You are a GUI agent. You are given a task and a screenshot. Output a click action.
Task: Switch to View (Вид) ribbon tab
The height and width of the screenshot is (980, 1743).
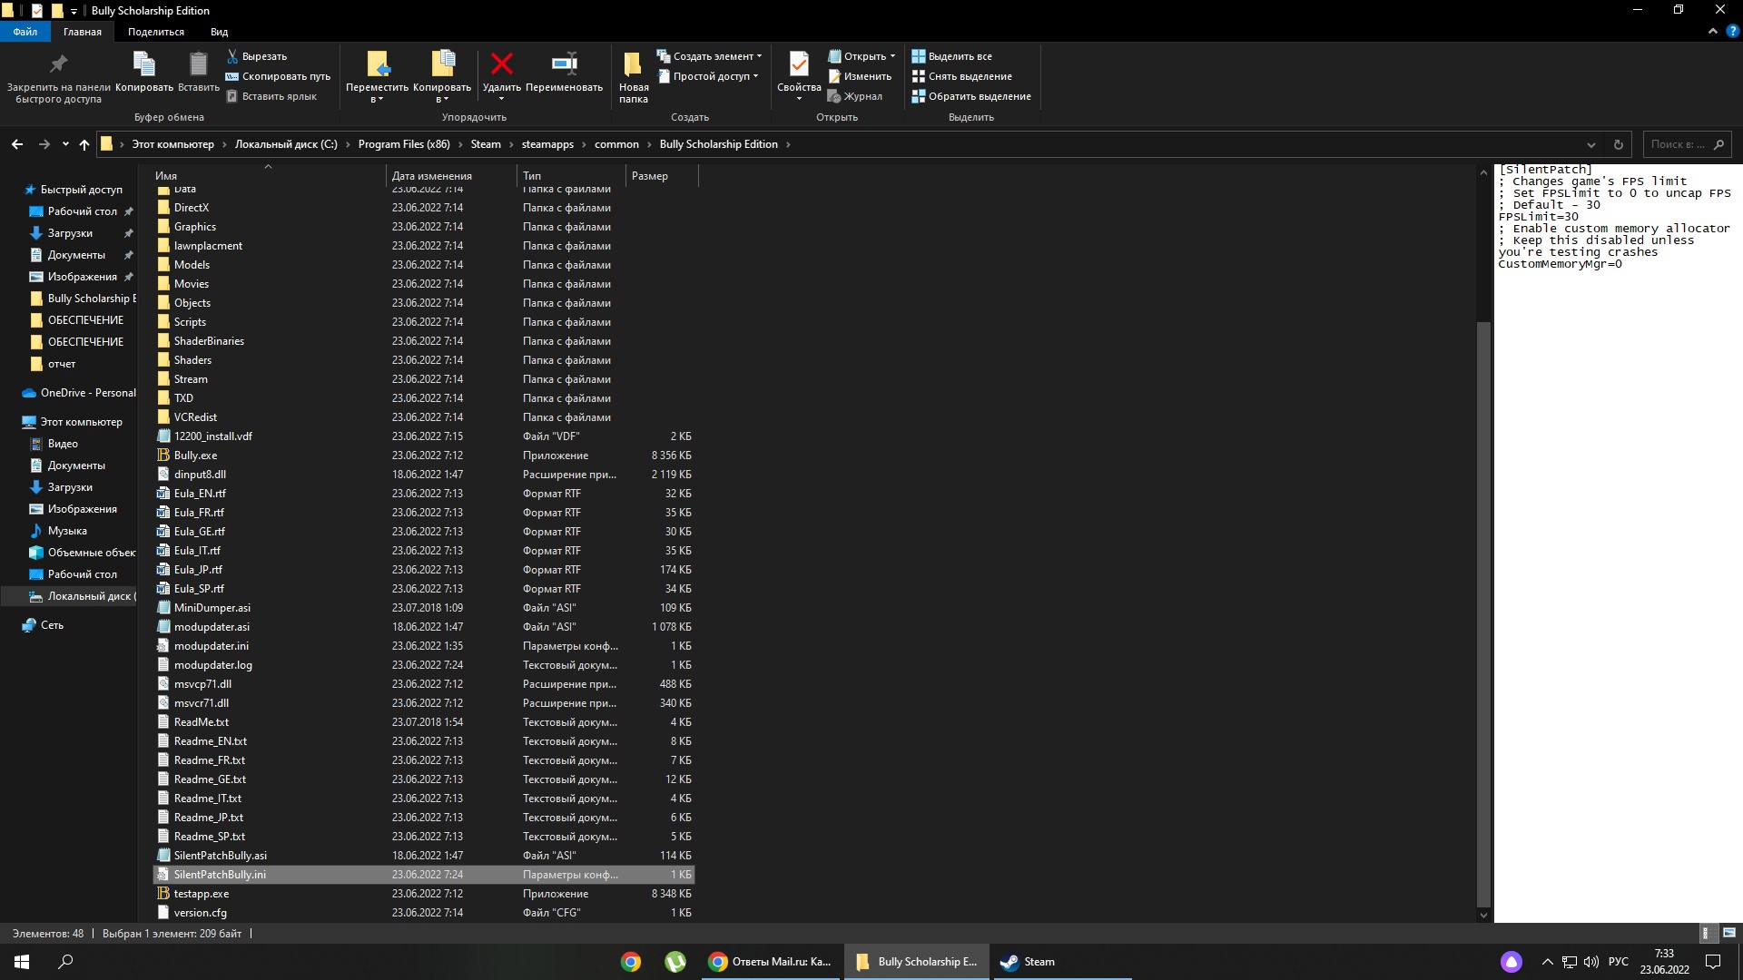coord(220,32)
